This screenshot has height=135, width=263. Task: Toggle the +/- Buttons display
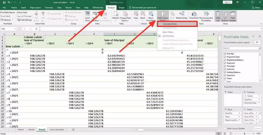(x=225, y=16)
